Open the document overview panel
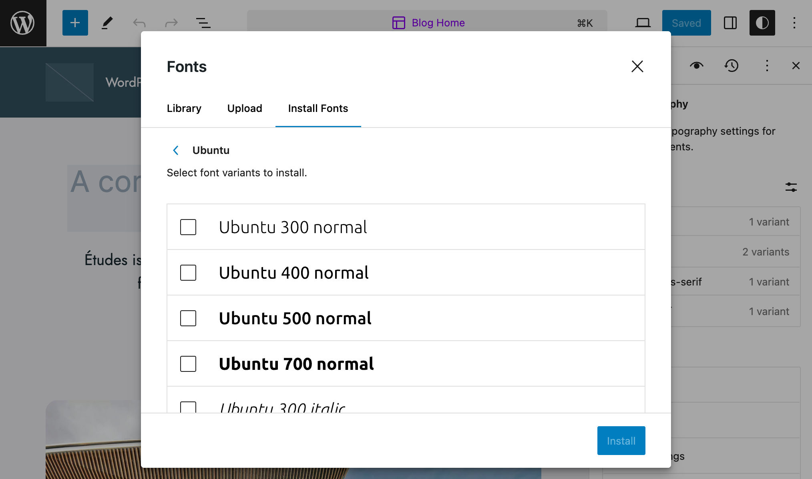The image size is (812, 479). point(203,23)
